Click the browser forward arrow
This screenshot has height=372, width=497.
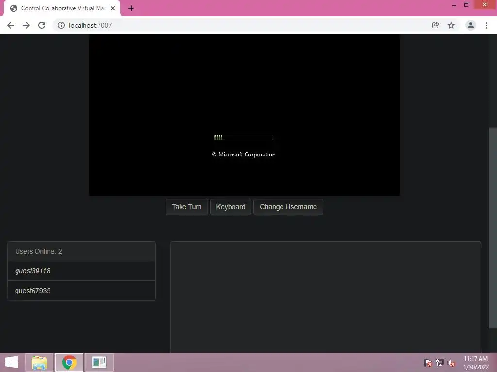click(26, 25)
